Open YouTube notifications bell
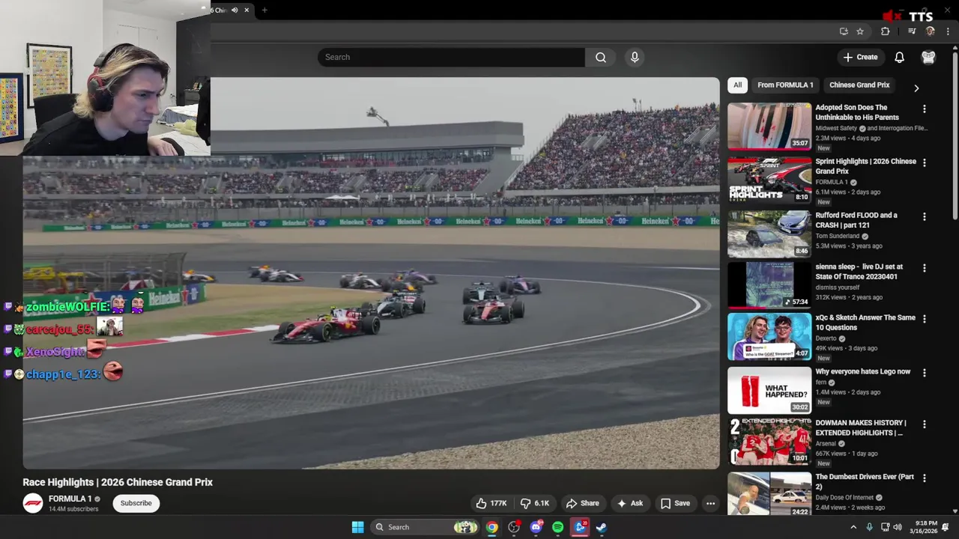This screenshot has width=959, height=539. coord(899,57)
